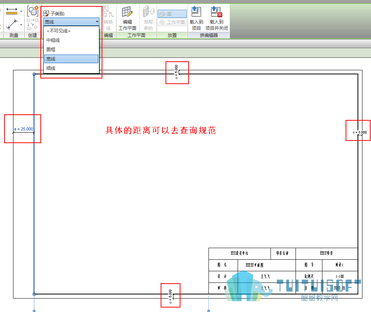Screen dimensions: 371x312
Task: Select the Aligned Dimension tool
Action: click(x=12, y=24)
